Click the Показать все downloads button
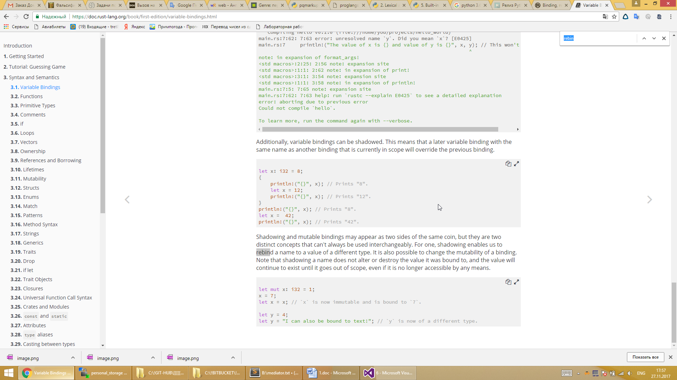The height and width of the screenshot is (380, 677). (645, 357)
